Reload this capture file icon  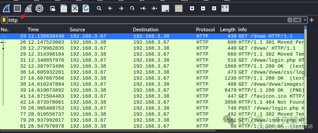tap(86, 9)
